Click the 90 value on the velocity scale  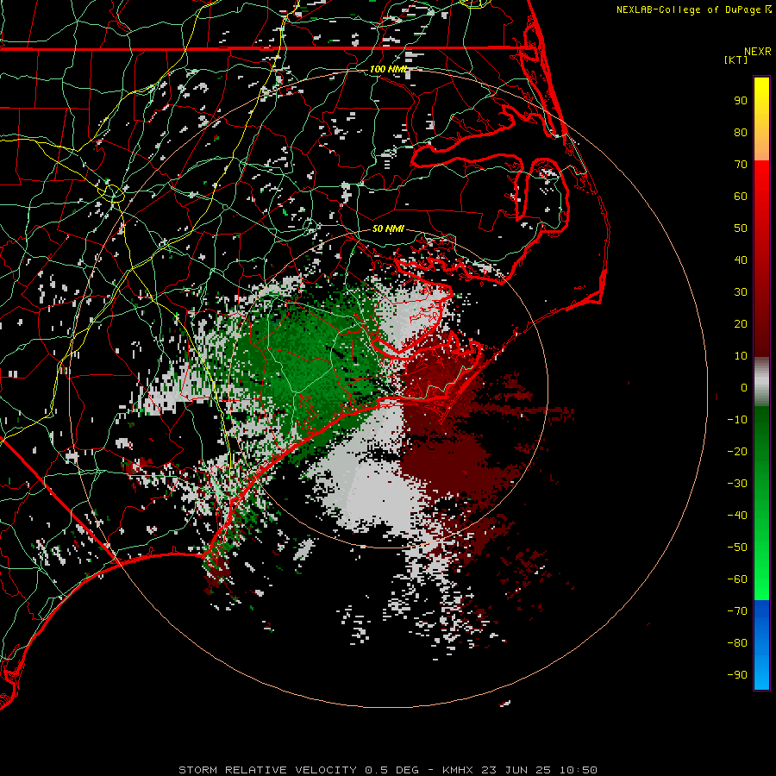tap(741, 101)
